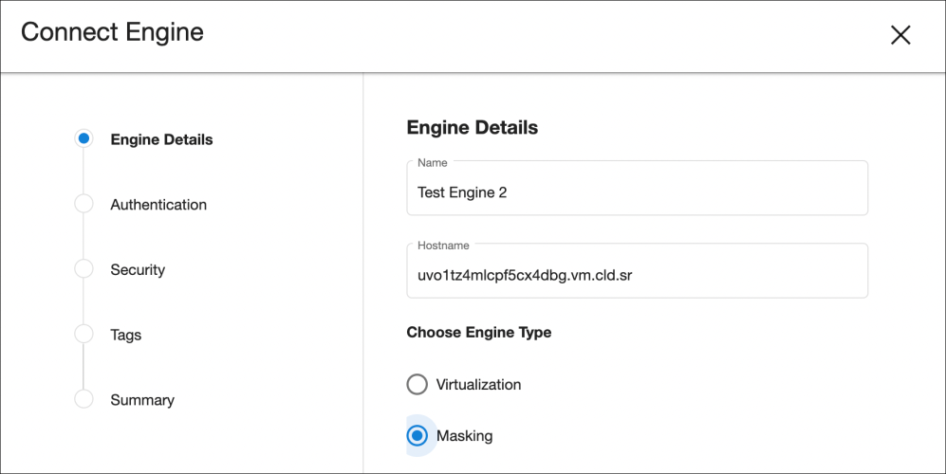
Task: Select the Virtualization radio button
Action: (x=417, y=384)
